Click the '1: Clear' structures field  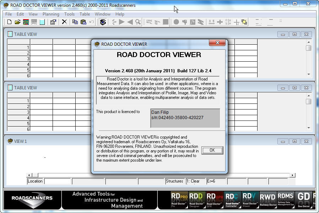click(x=195, y=181)
